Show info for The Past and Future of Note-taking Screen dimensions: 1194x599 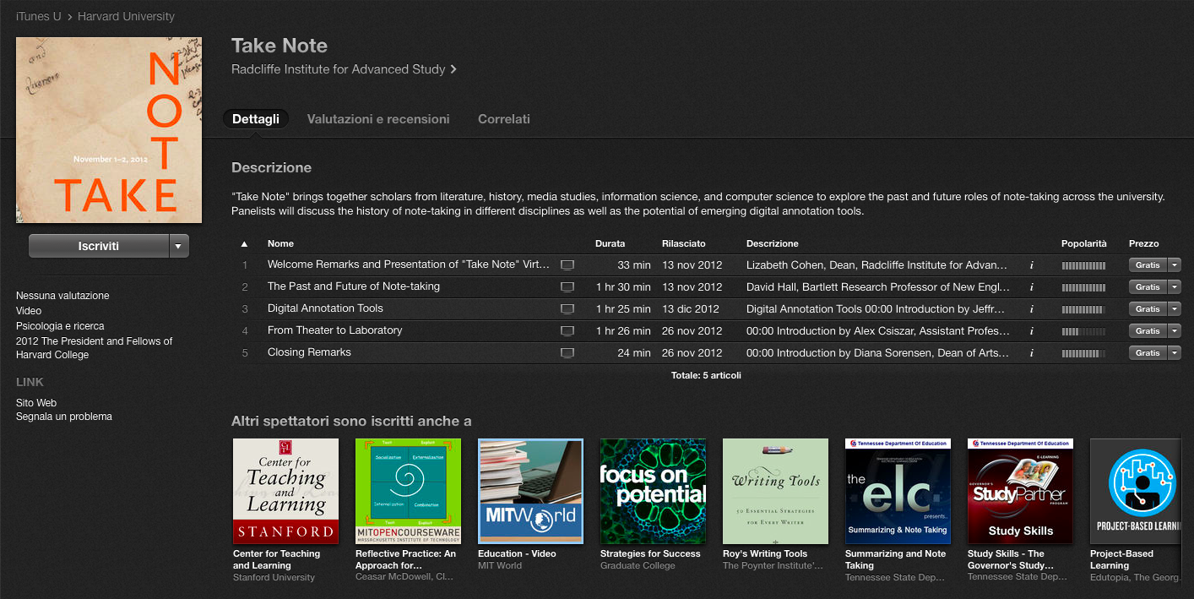click(x=1031, y=287)
